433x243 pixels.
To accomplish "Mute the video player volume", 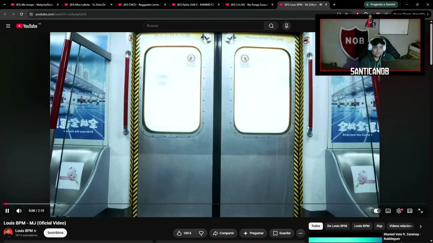I will 19,211.
